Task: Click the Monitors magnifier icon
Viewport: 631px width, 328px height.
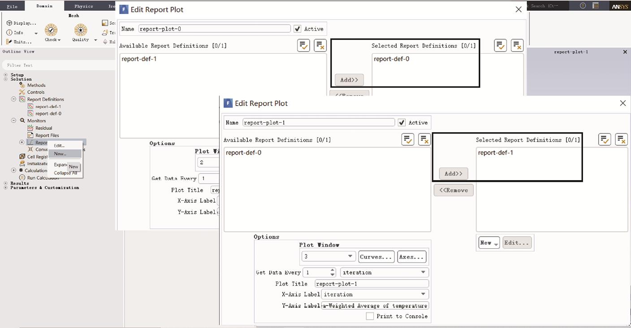Action: 22,121
